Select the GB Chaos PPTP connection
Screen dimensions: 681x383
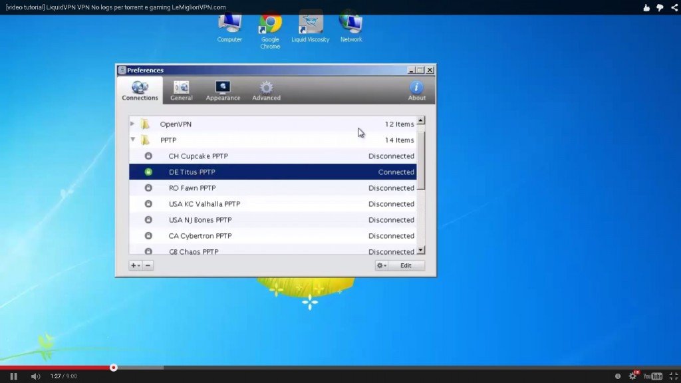[x=273, y=249]
